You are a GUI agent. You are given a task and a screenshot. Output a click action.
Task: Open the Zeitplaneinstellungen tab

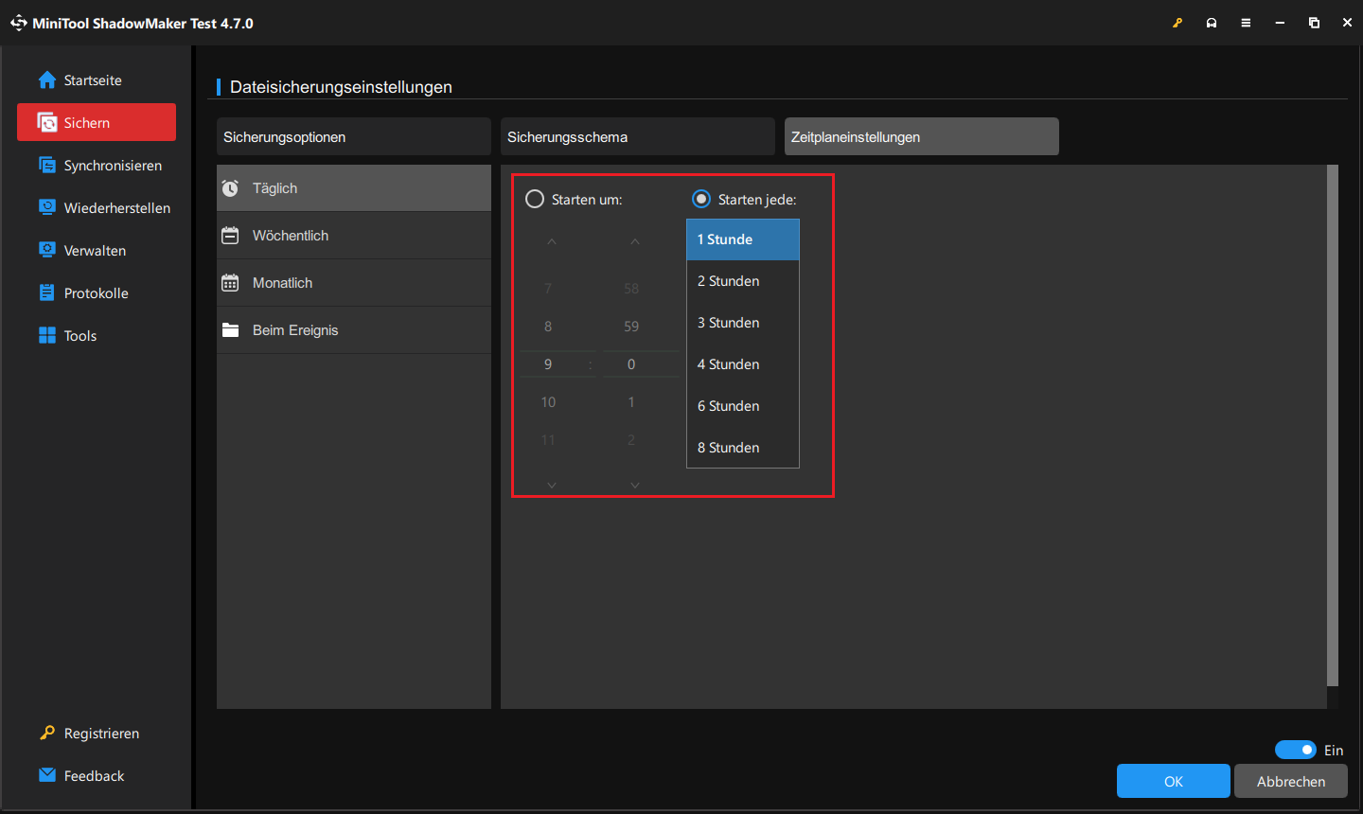(x=922, y=136)
